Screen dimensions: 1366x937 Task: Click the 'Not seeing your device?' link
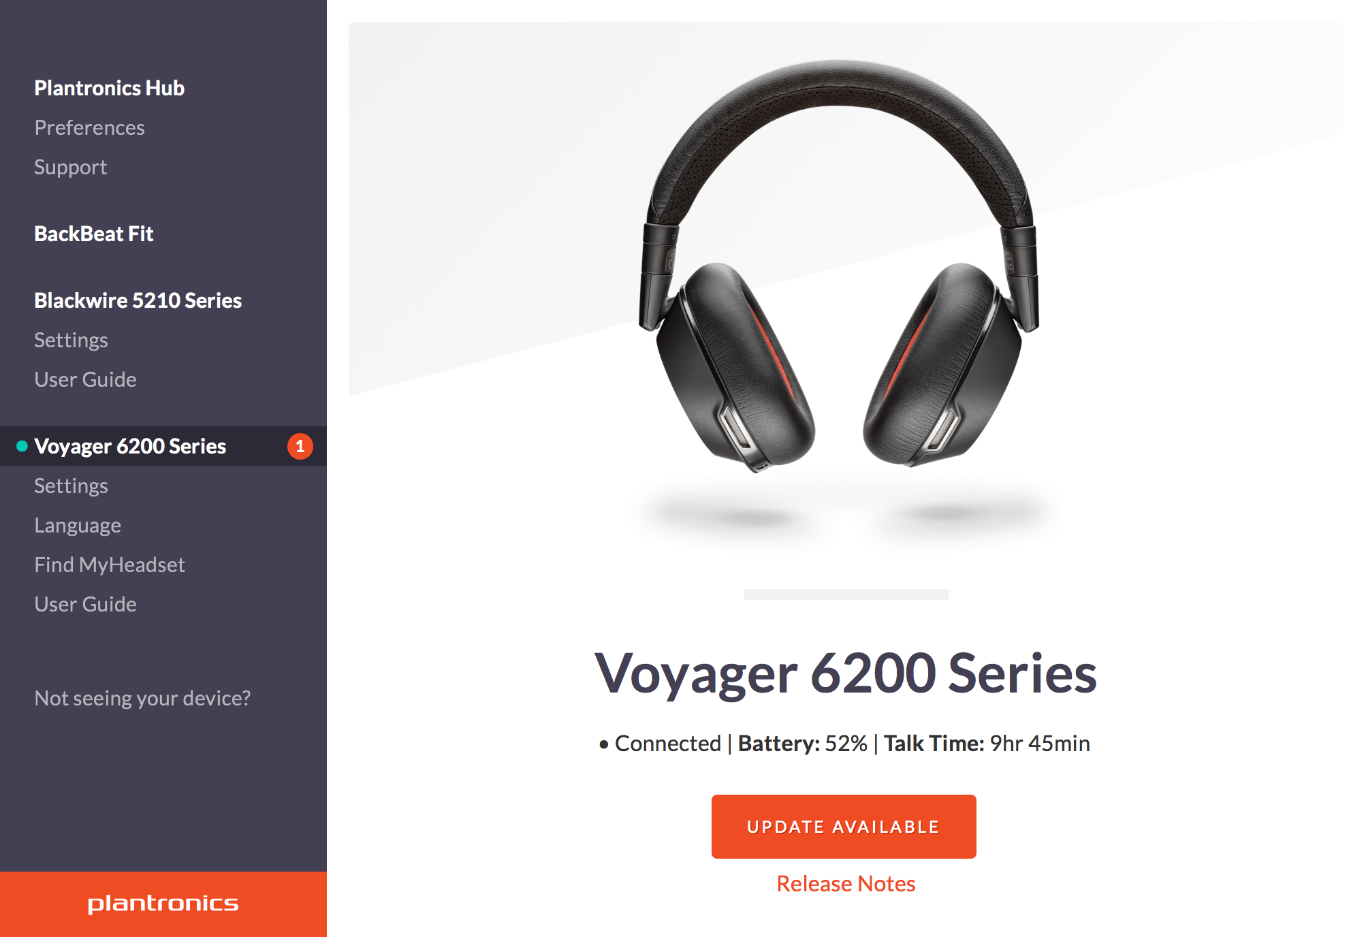[142, 698]
